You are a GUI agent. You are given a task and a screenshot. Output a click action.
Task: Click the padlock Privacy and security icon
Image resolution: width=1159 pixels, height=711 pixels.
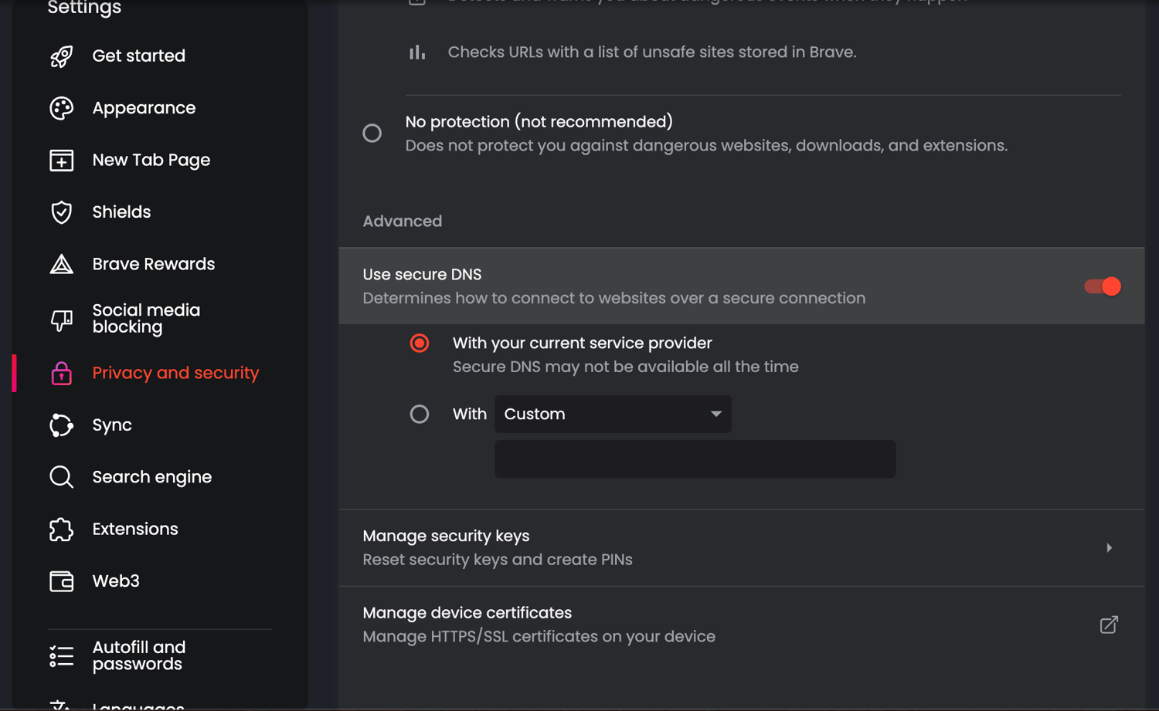[62, 373]
